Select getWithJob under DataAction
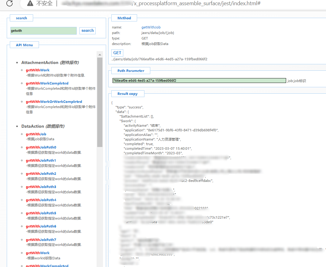The image size is (326, 267). pos(36,134)
